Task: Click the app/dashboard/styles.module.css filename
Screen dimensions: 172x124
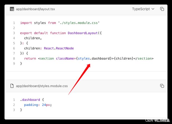Action: [x=42, y=86]
